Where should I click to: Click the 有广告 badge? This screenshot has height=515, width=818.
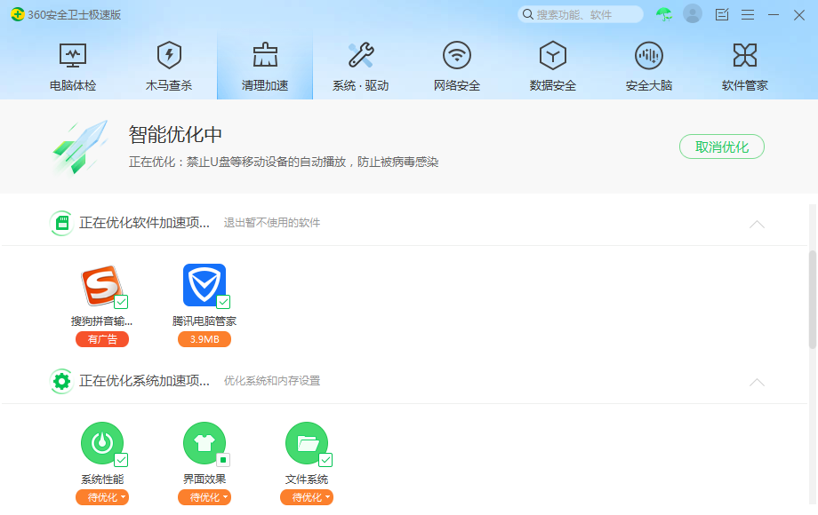[102, 339]
